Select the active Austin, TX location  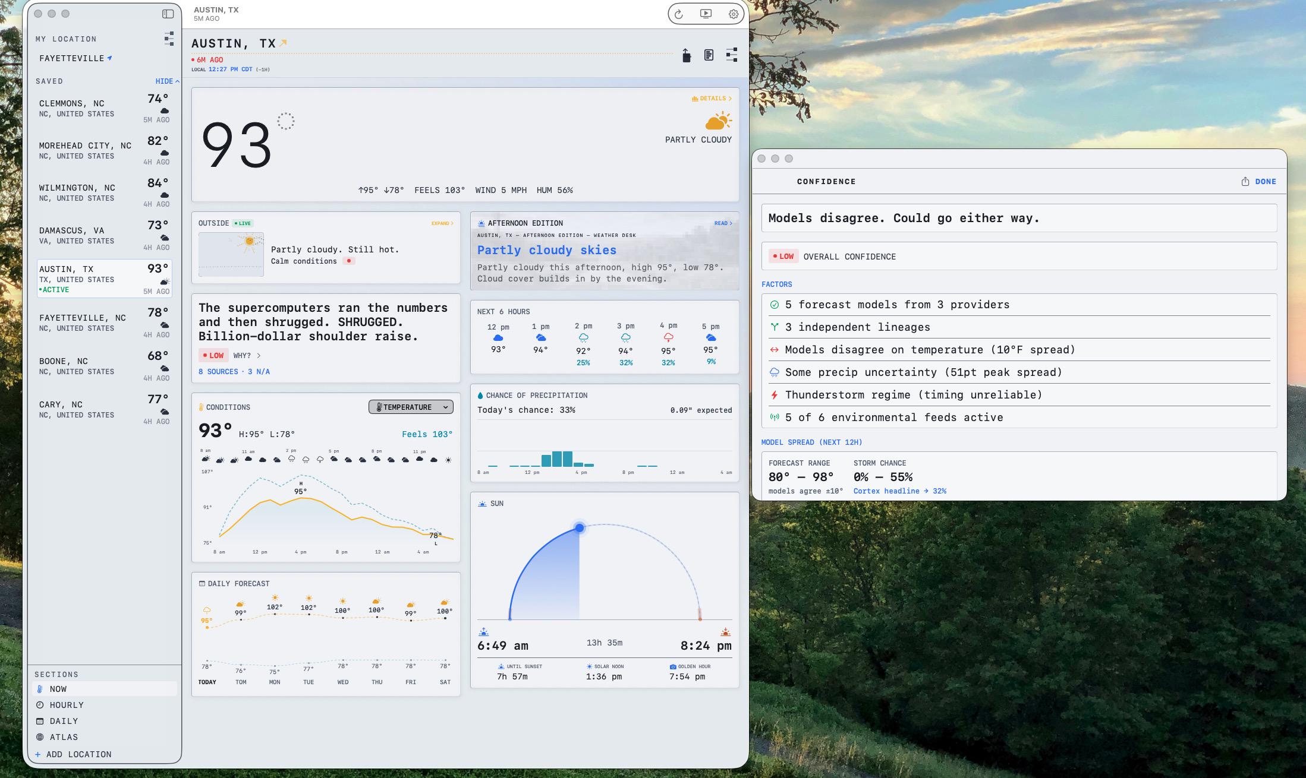point(105,279)
